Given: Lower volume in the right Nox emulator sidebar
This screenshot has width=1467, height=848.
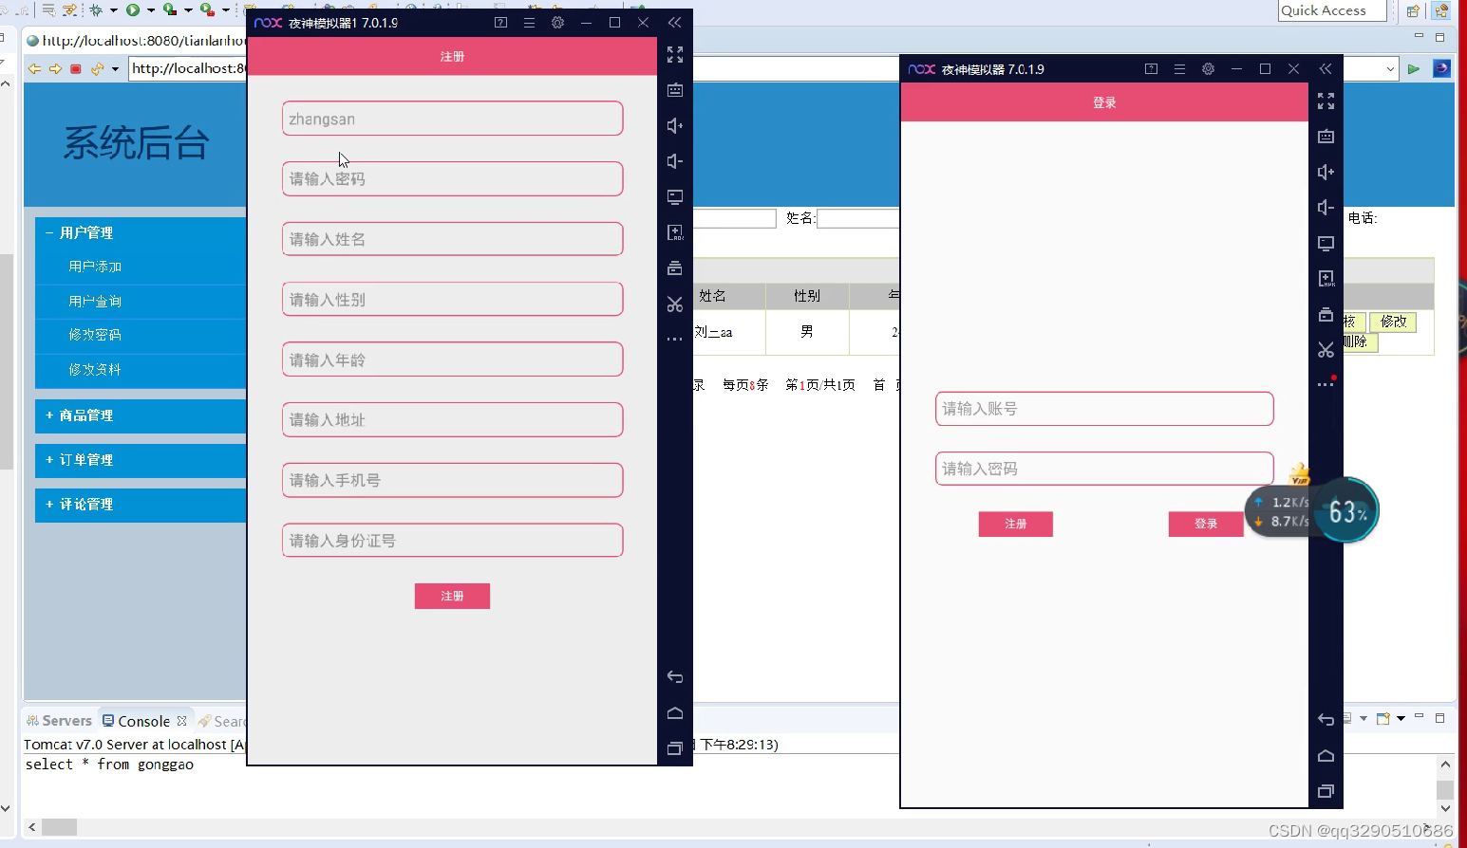Looking at the screenshot, I should pyautogui.click(x=1326, y=208).
